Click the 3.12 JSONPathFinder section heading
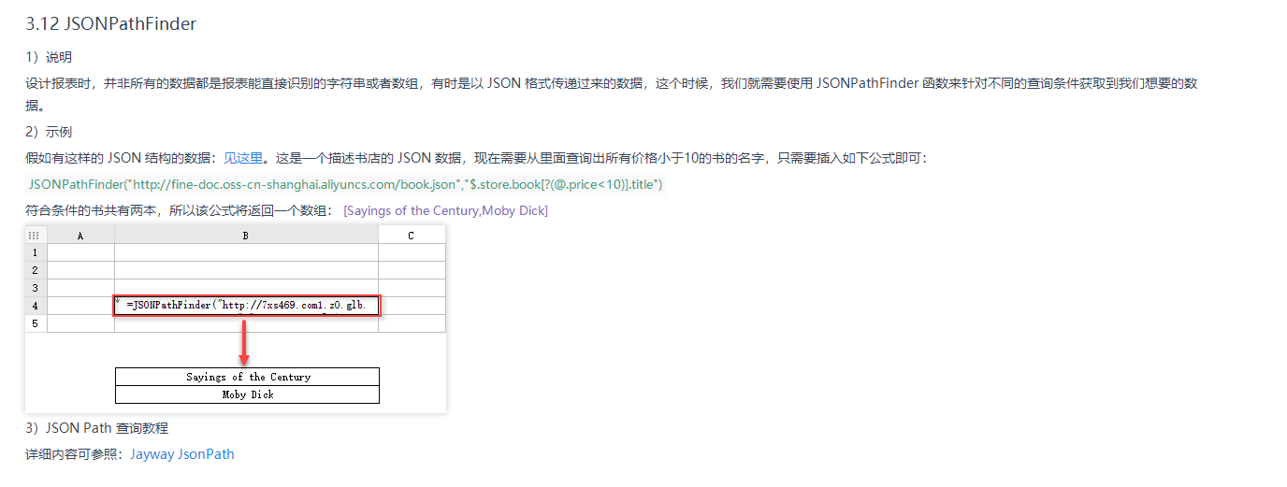This screenshot has height=487, width=1287. coord(111,24)
